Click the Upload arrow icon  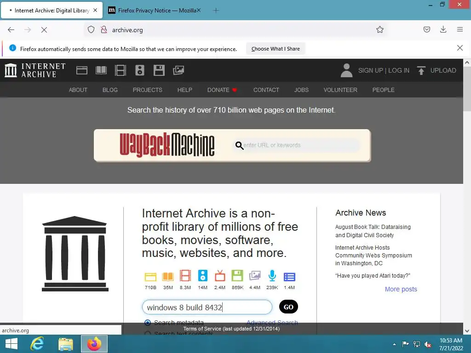click(421, 70)
